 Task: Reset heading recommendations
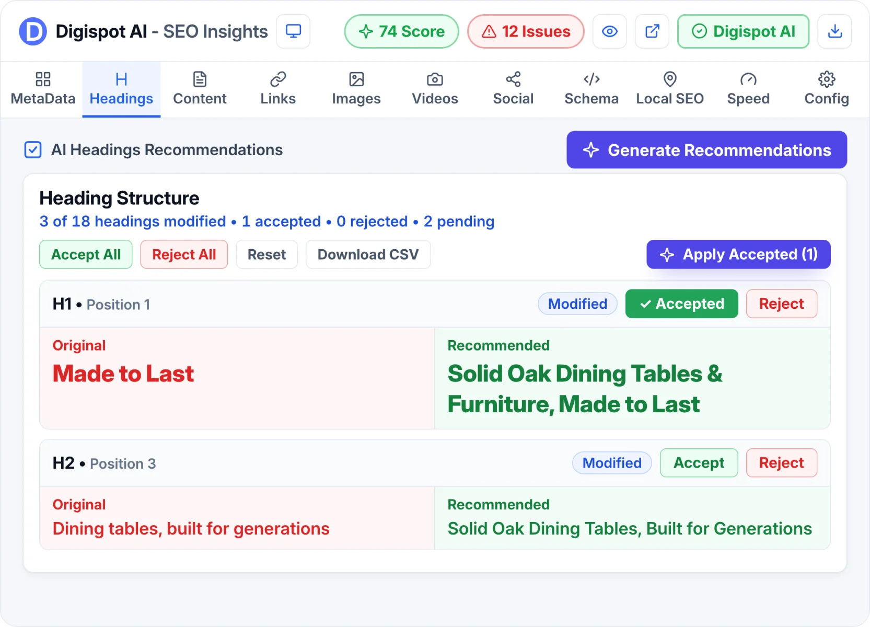click(x=266, y=254)
